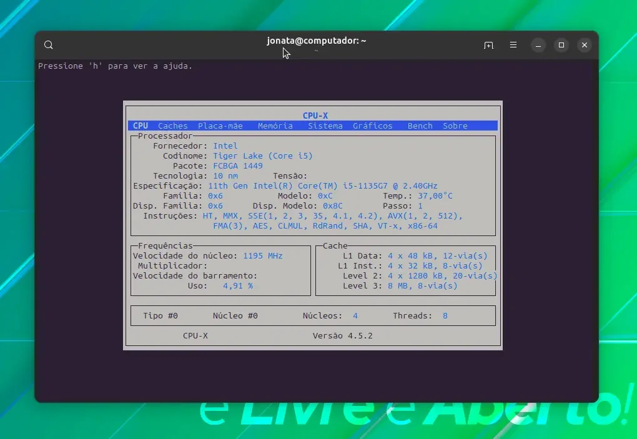
Task: Click the CPU-X footer label
Action: coord(195,336)
